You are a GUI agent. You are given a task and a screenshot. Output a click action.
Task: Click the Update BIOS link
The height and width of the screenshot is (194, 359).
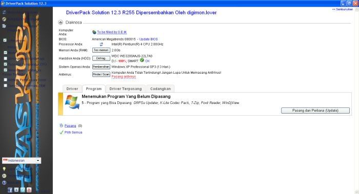(x=148, y=39)
